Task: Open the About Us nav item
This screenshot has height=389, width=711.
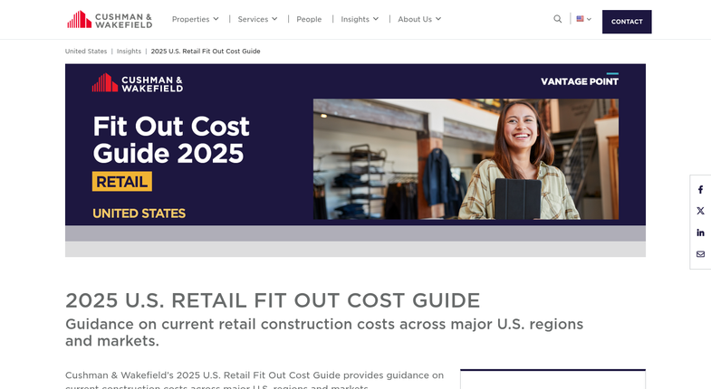Action: pos(415,19)
